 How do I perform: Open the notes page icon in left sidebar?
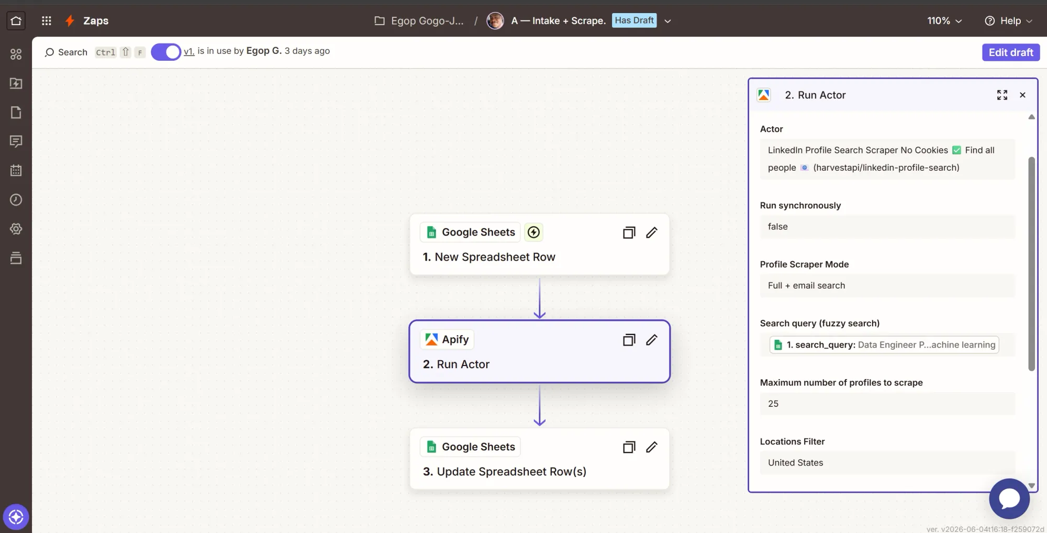pyautogui.click(x=16, y=113)
